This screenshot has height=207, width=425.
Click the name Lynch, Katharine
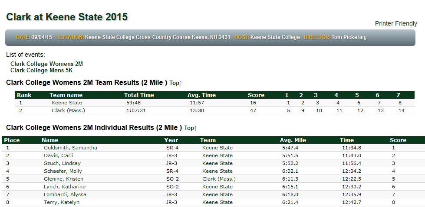click(x=65, y=187)
